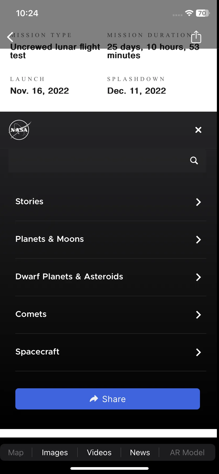This screenshot has height=474, width=219.
Task: Click the arrow icon inside Share button
Action: [x=94, y=399]
